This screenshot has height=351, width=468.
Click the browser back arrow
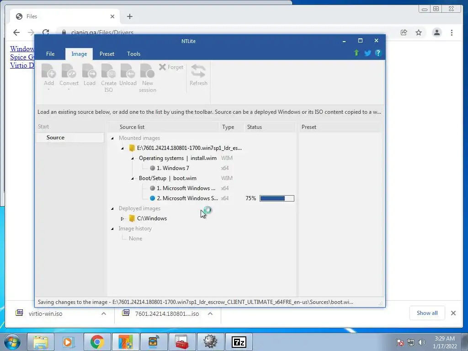coord(16,32)
